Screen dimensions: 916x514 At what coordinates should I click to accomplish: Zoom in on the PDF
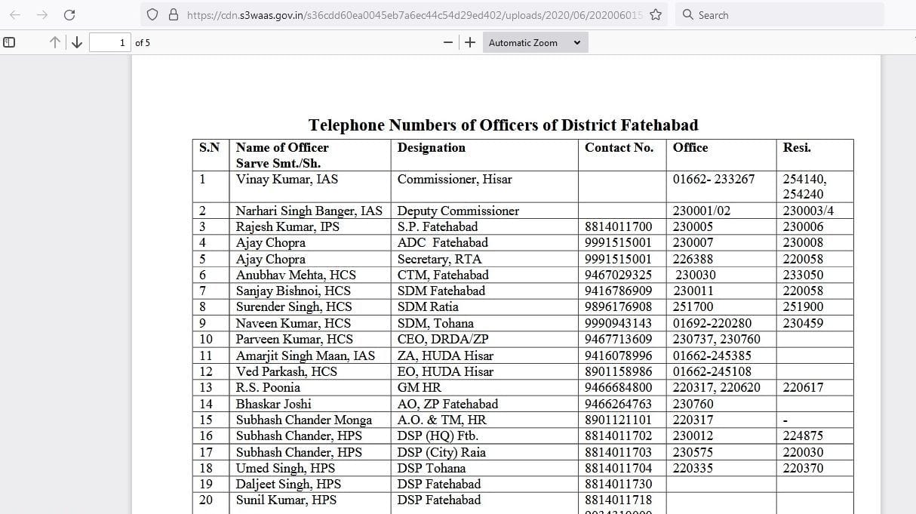pos(470,42)
